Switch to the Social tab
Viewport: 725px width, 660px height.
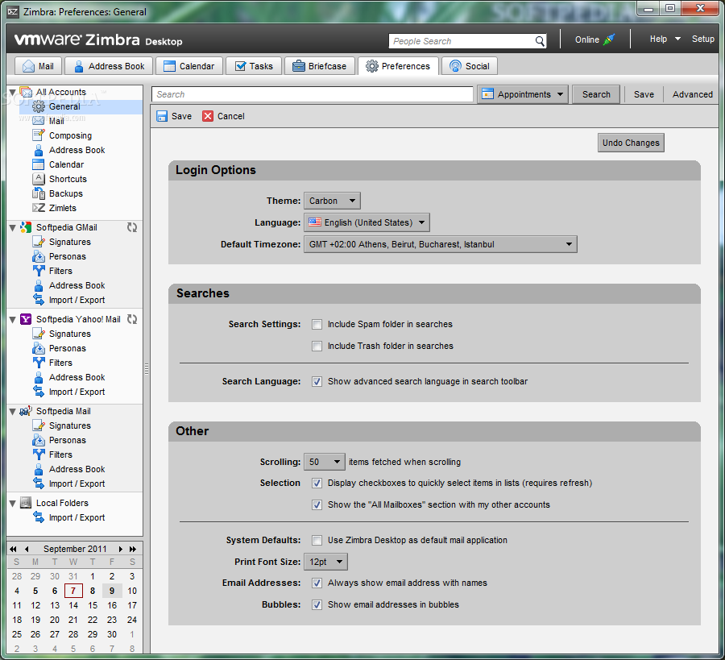[x=470, y=66]
